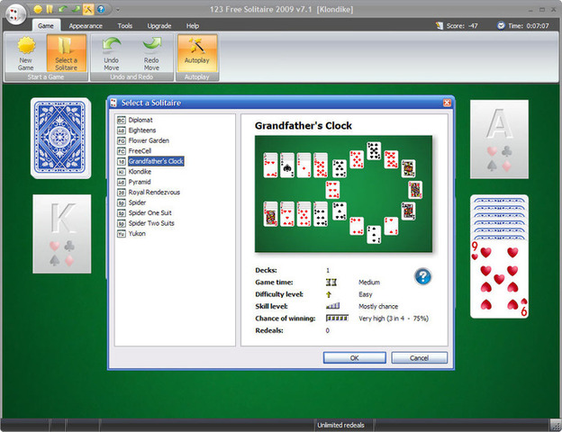This screenshot has width=562, height=432.
Task: Click Cancel in Select a Solitaire dialog
Action: click(420, 358)
